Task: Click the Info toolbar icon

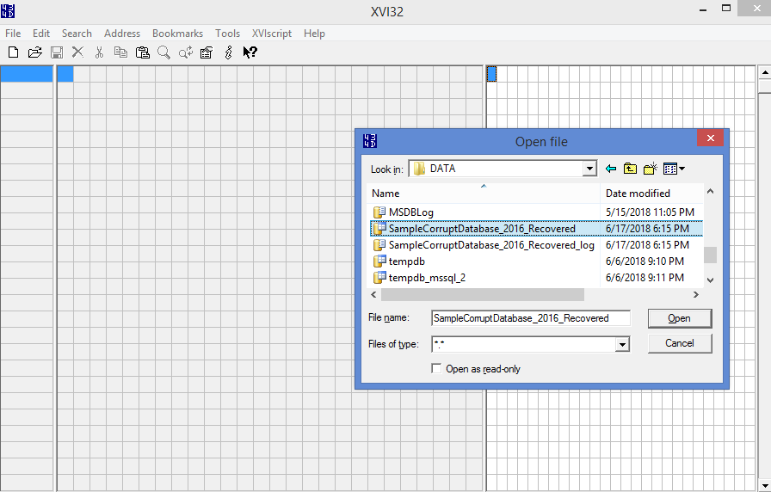Action: click(x=228, y=52)
